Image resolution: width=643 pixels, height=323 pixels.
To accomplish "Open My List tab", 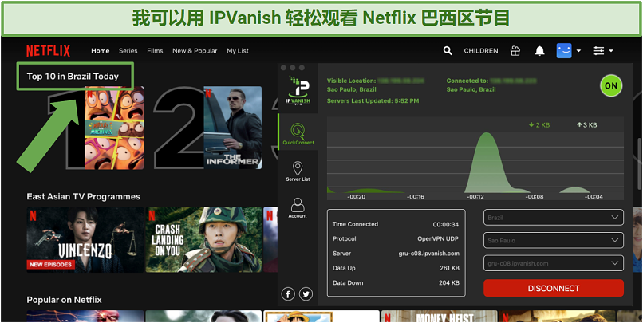I will tap(238, 51).
